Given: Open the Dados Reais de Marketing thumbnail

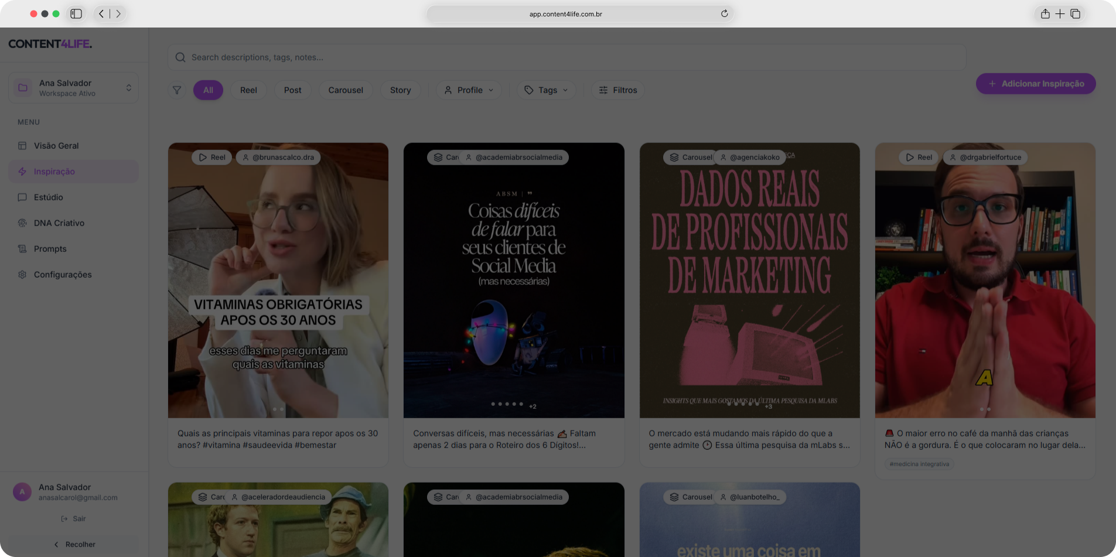Looking at the screenshot, I should pyautogui.click(x=750, y=281).
